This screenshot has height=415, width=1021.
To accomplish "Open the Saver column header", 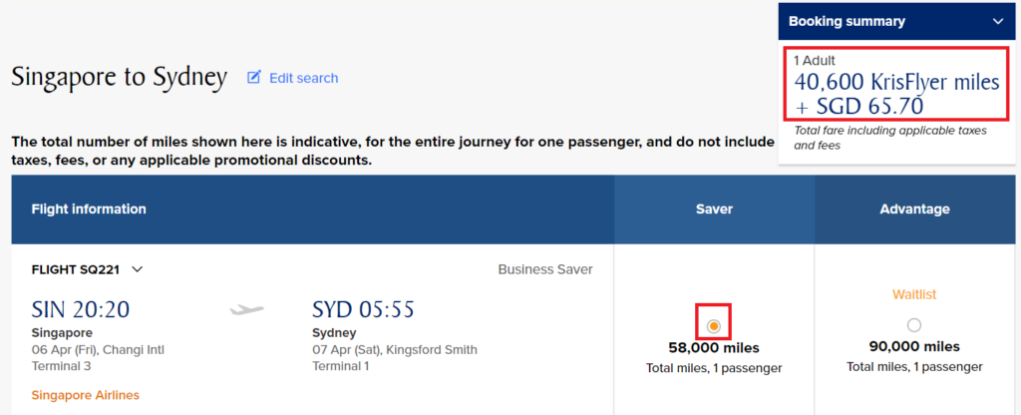I will click(714, 209).
